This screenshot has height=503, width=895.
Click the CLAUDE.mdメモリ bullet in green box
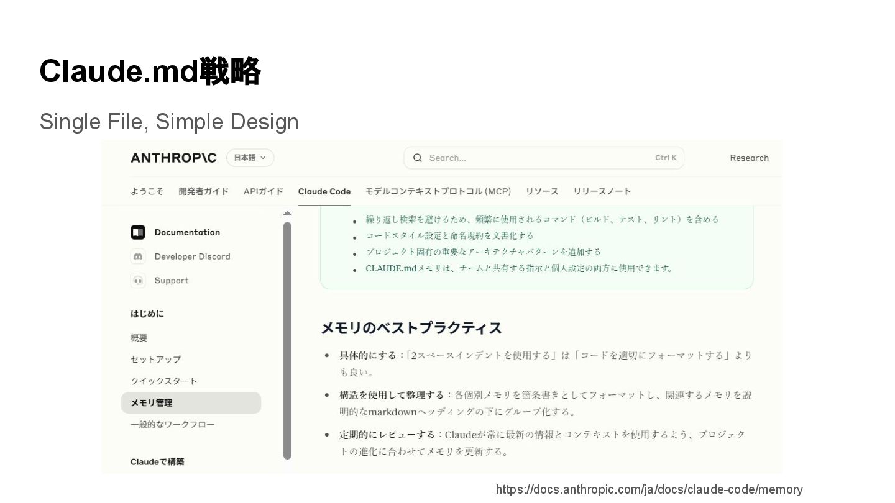coord(519,268)
